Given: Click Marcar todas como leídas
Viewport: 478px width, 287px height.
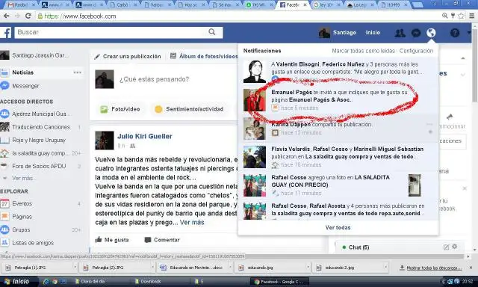Looking at the screenshot, I should [363, 51].
